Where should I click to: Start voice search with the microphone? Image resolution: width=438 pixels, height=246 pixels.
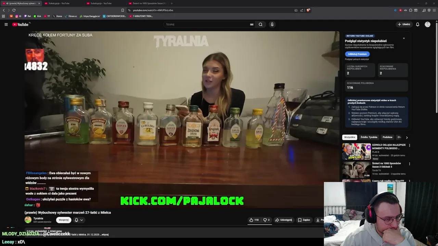pyautogui.click(x=272, y=24)
